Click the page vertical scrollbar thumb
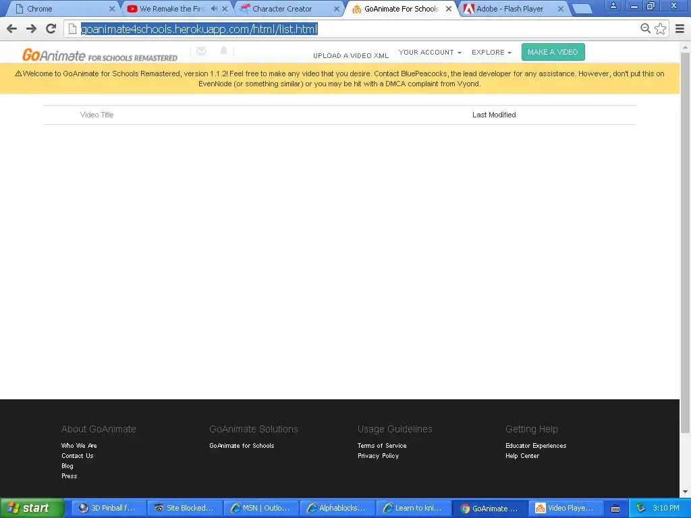The width and height of the screenshot is (691, 518). tap(686, 242)
